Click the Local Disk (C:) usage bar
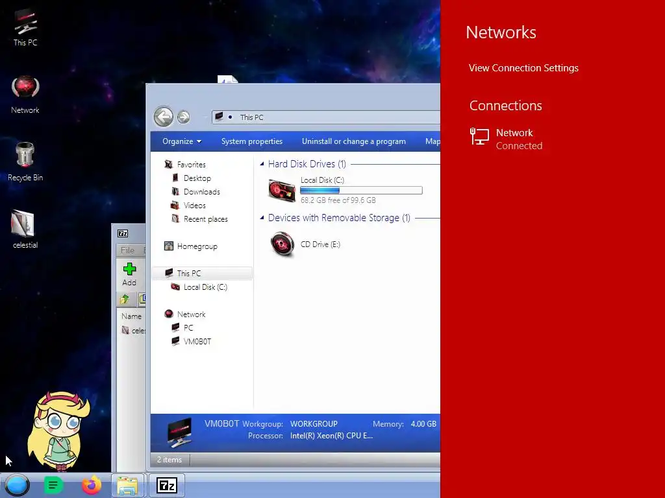Image resolution: width=665 pixels, height=498 pixels. click(361, 190)
